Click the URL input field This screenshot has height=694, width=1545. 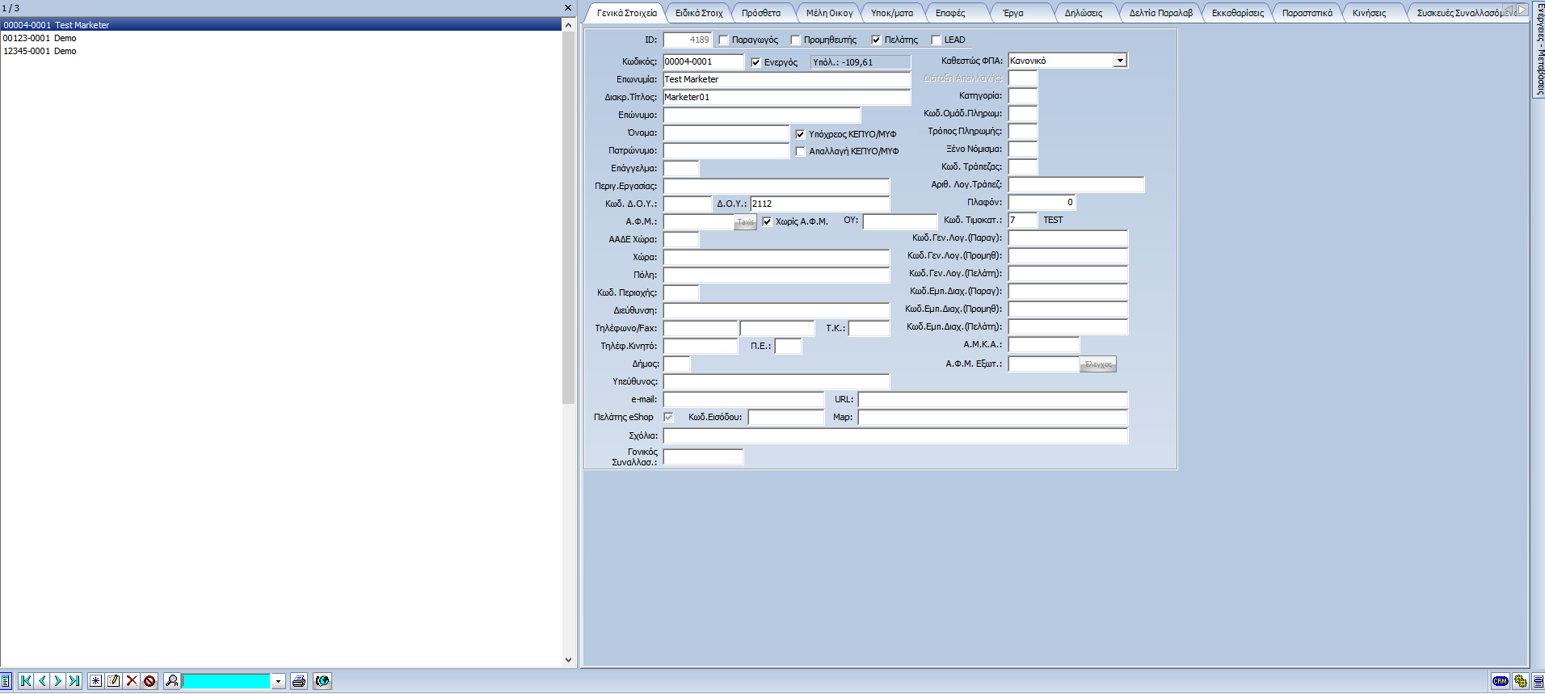(x=992, y=399)
